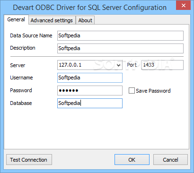Click the Port field showing 1433
The height and width of the screenshot is (173, 194).
click(x=162, y=65)
